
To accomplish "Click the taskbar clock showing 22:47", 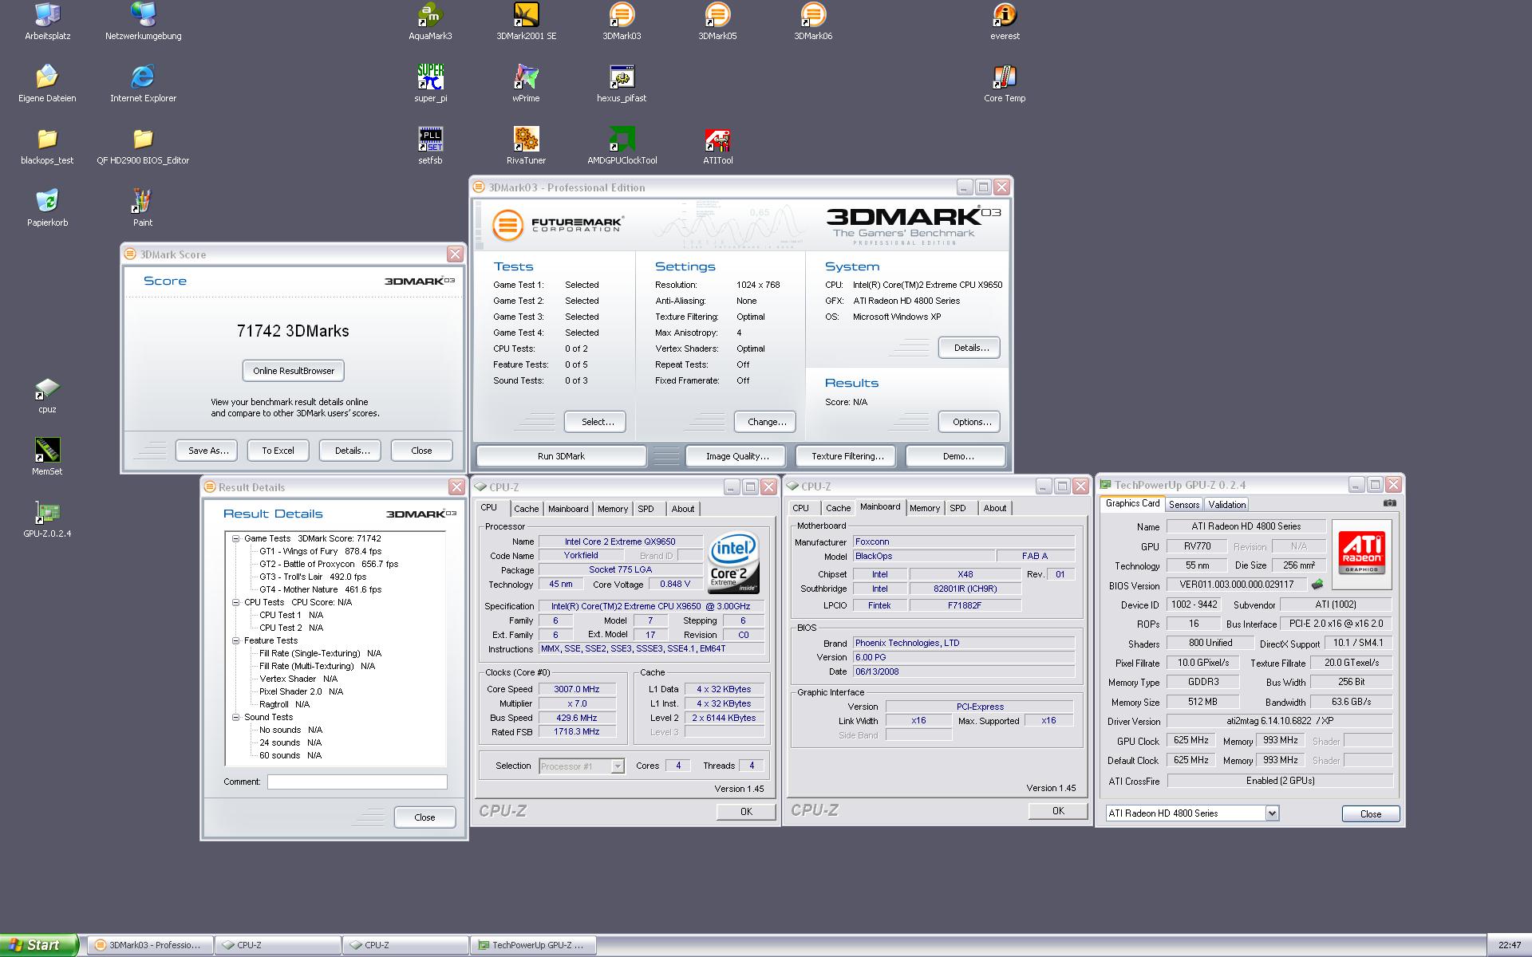I will [x=1509, y=946].
